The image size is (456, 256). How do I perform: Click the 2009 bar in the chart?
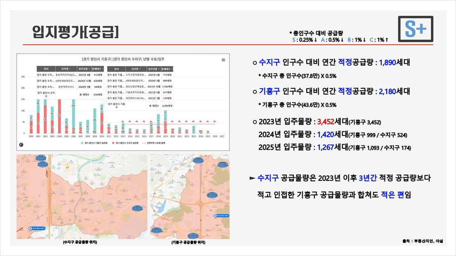pyautogui.click(x=95, y=121)
